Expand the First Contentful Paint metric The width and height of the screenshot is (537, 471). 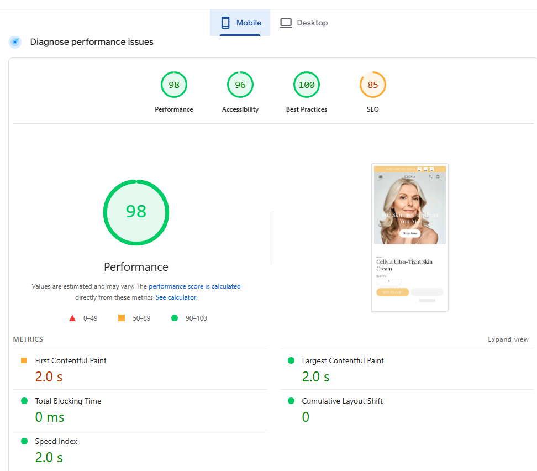click(71, 360)
